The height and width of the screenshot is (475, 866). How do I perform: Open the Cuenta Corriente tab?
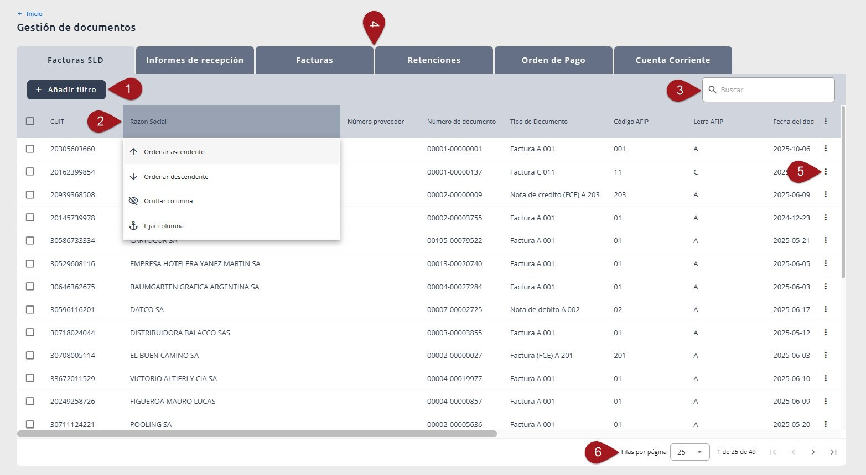673,60
